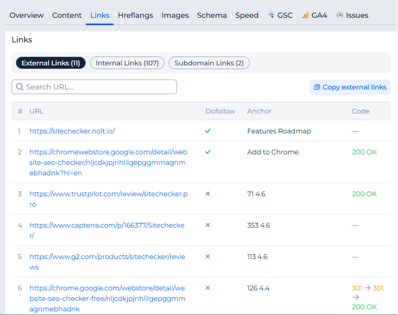The width and height of the screenshot is (398, 315).
Task: Open the GA4 tab
Action: coord(315,15)
